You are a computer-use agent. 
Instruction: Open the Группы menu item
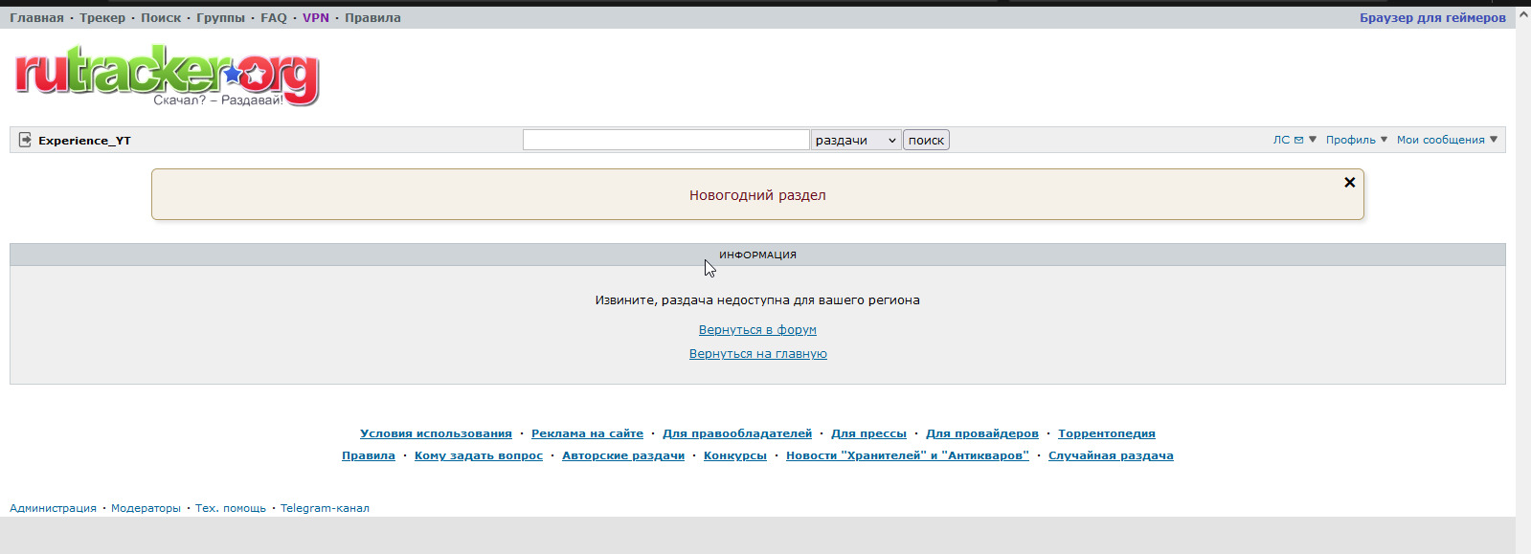(x=220, y=17)
